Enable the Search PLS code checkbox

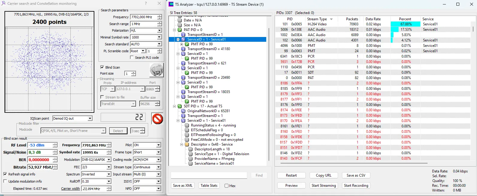click(132, 58)
